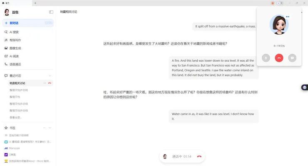The height and width of the screenshot is (166, 308).
Task: Click message starting 'A fire. And this land'
Action: [x=214, y=68]
